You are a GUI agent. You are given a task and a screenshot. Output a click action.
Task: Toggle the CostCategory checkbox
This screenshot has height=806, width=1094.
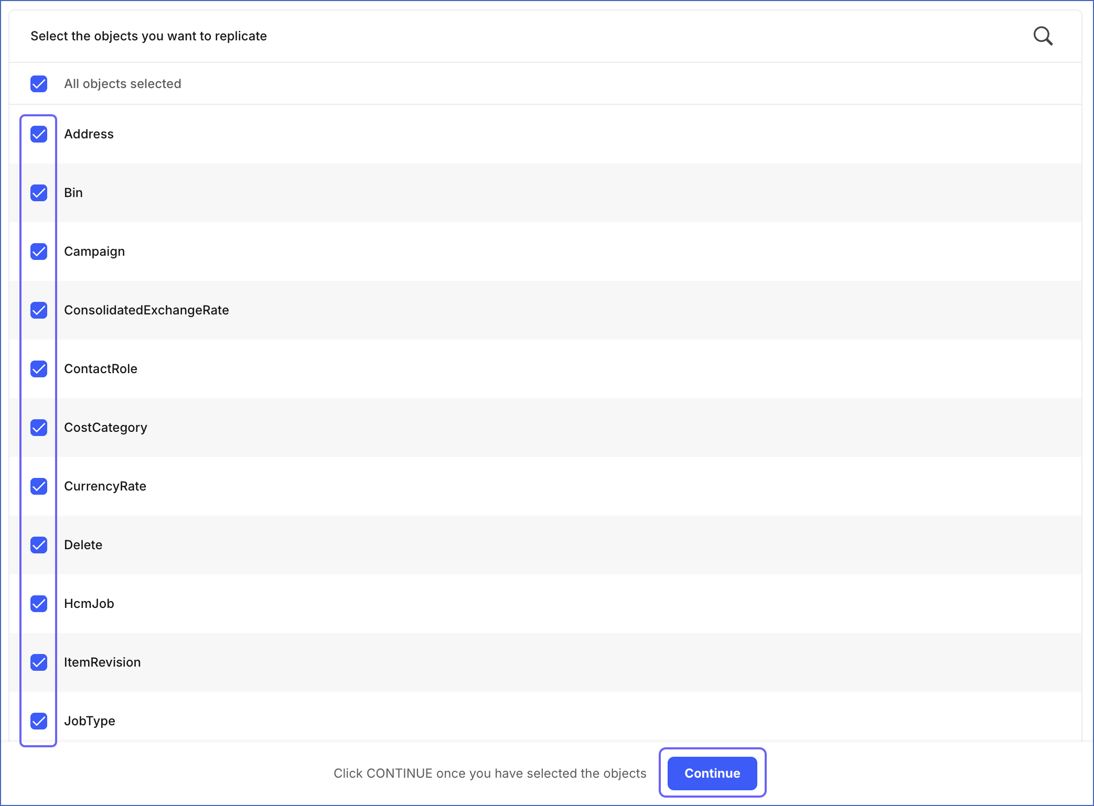38,428
